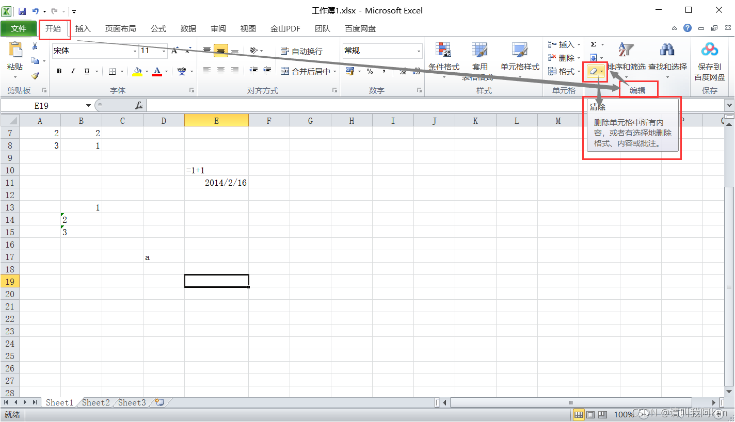Click the Copy icon
The width and height of the screenshot is (735, 422).
[x=35, y=61]
